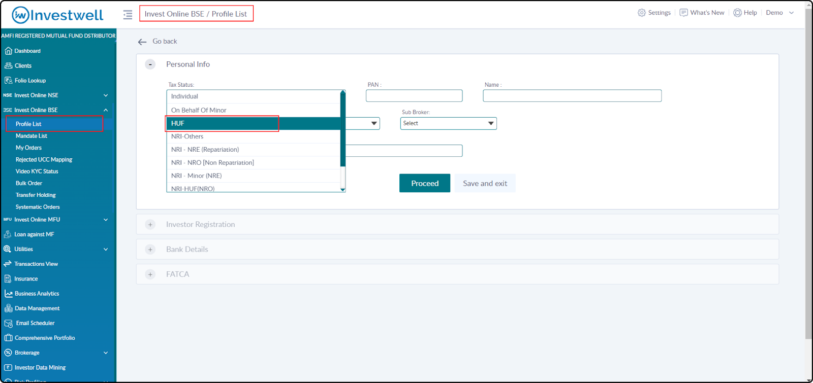Click Save and exit button
Screen dimensions: 813x383
(x=485, y=183)
